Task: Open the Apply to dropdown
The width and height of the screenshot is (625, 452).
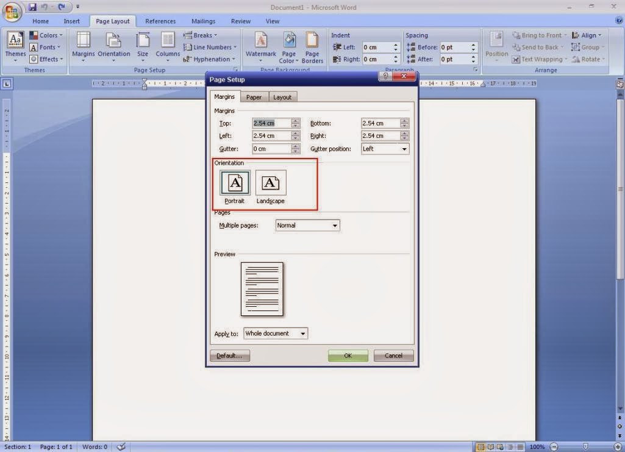Action: [x=276, y=333]
